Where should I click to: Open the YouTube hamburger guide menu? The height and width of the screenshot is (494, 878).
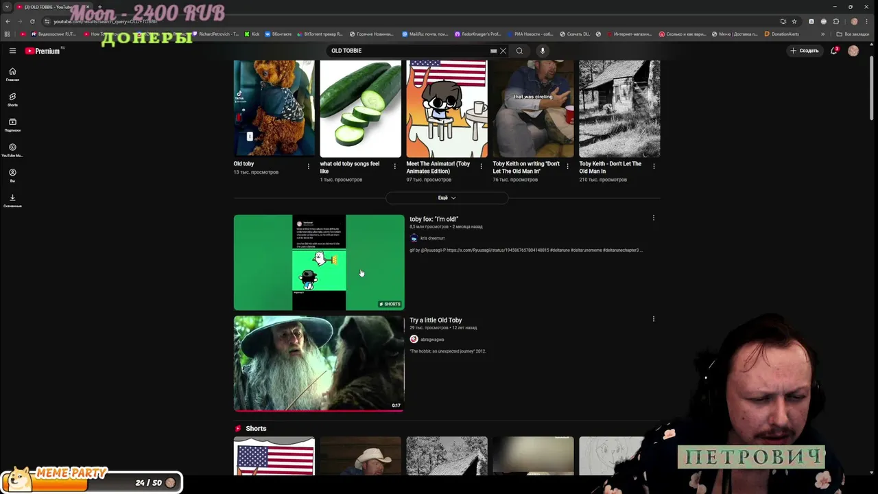tap(12, 51)
